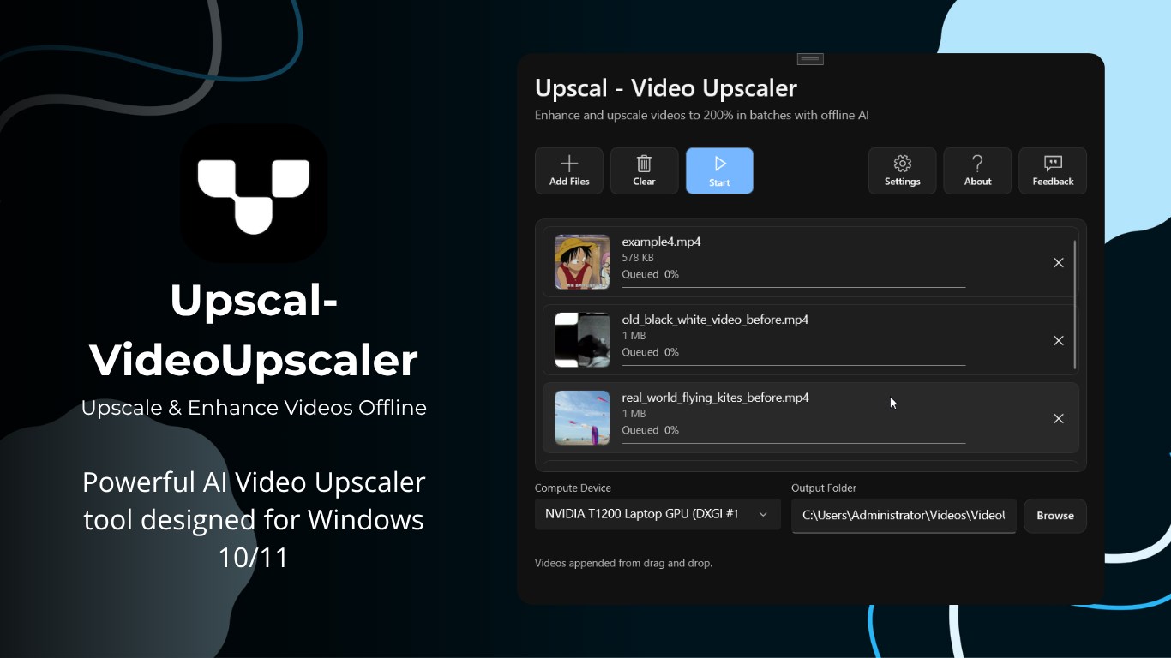Image resolution: width=1171 pixels, height=658 pixels.
Task: Click the window top grip handle
Action: (x=810, y=59)
